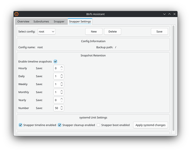Close the Btrfs Assistant window
The width and height of the screenshot is (191, 152).
(x=174, y=14)
